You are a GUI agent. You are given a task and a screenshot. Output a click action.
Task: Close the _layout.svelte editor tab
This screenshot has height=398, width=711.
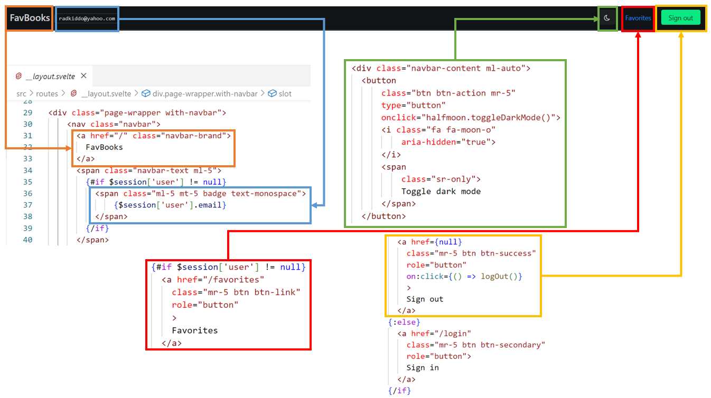pyautogui.click(x=83, y=75)
